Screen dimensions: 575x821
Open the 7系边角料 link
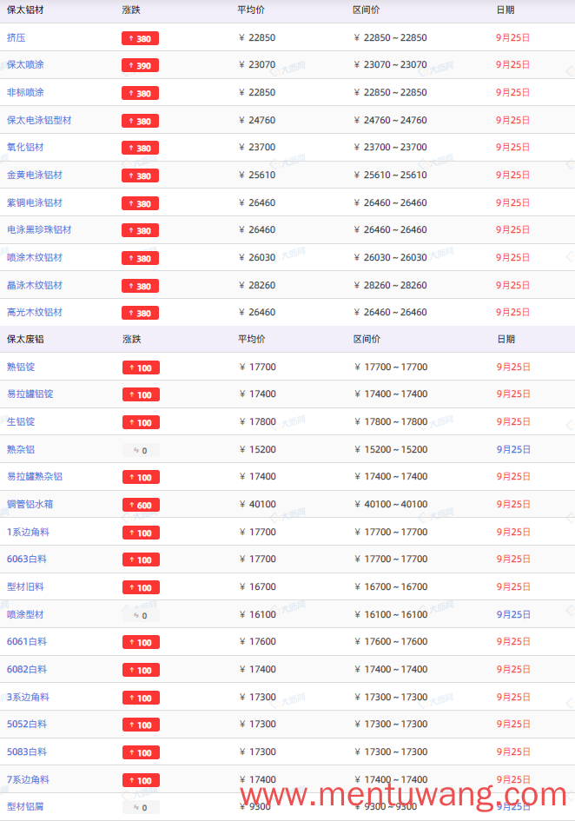28,779
